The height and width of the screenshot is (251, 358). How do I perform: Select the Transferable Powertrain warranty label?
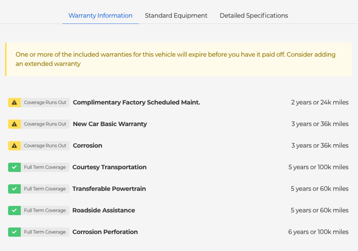point(109,189)
